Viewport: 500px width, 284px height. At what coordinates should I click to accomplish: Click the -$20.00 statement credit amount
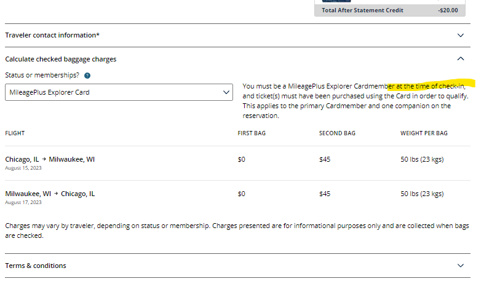447,10
